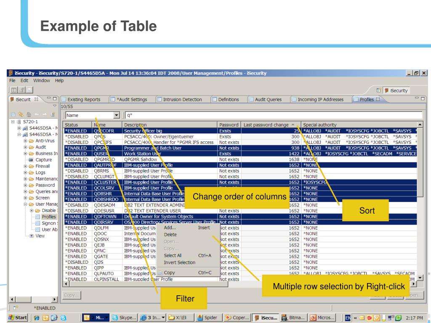Open the Edit menu
This screenshot has height=323, width=431.
(24, 80)
